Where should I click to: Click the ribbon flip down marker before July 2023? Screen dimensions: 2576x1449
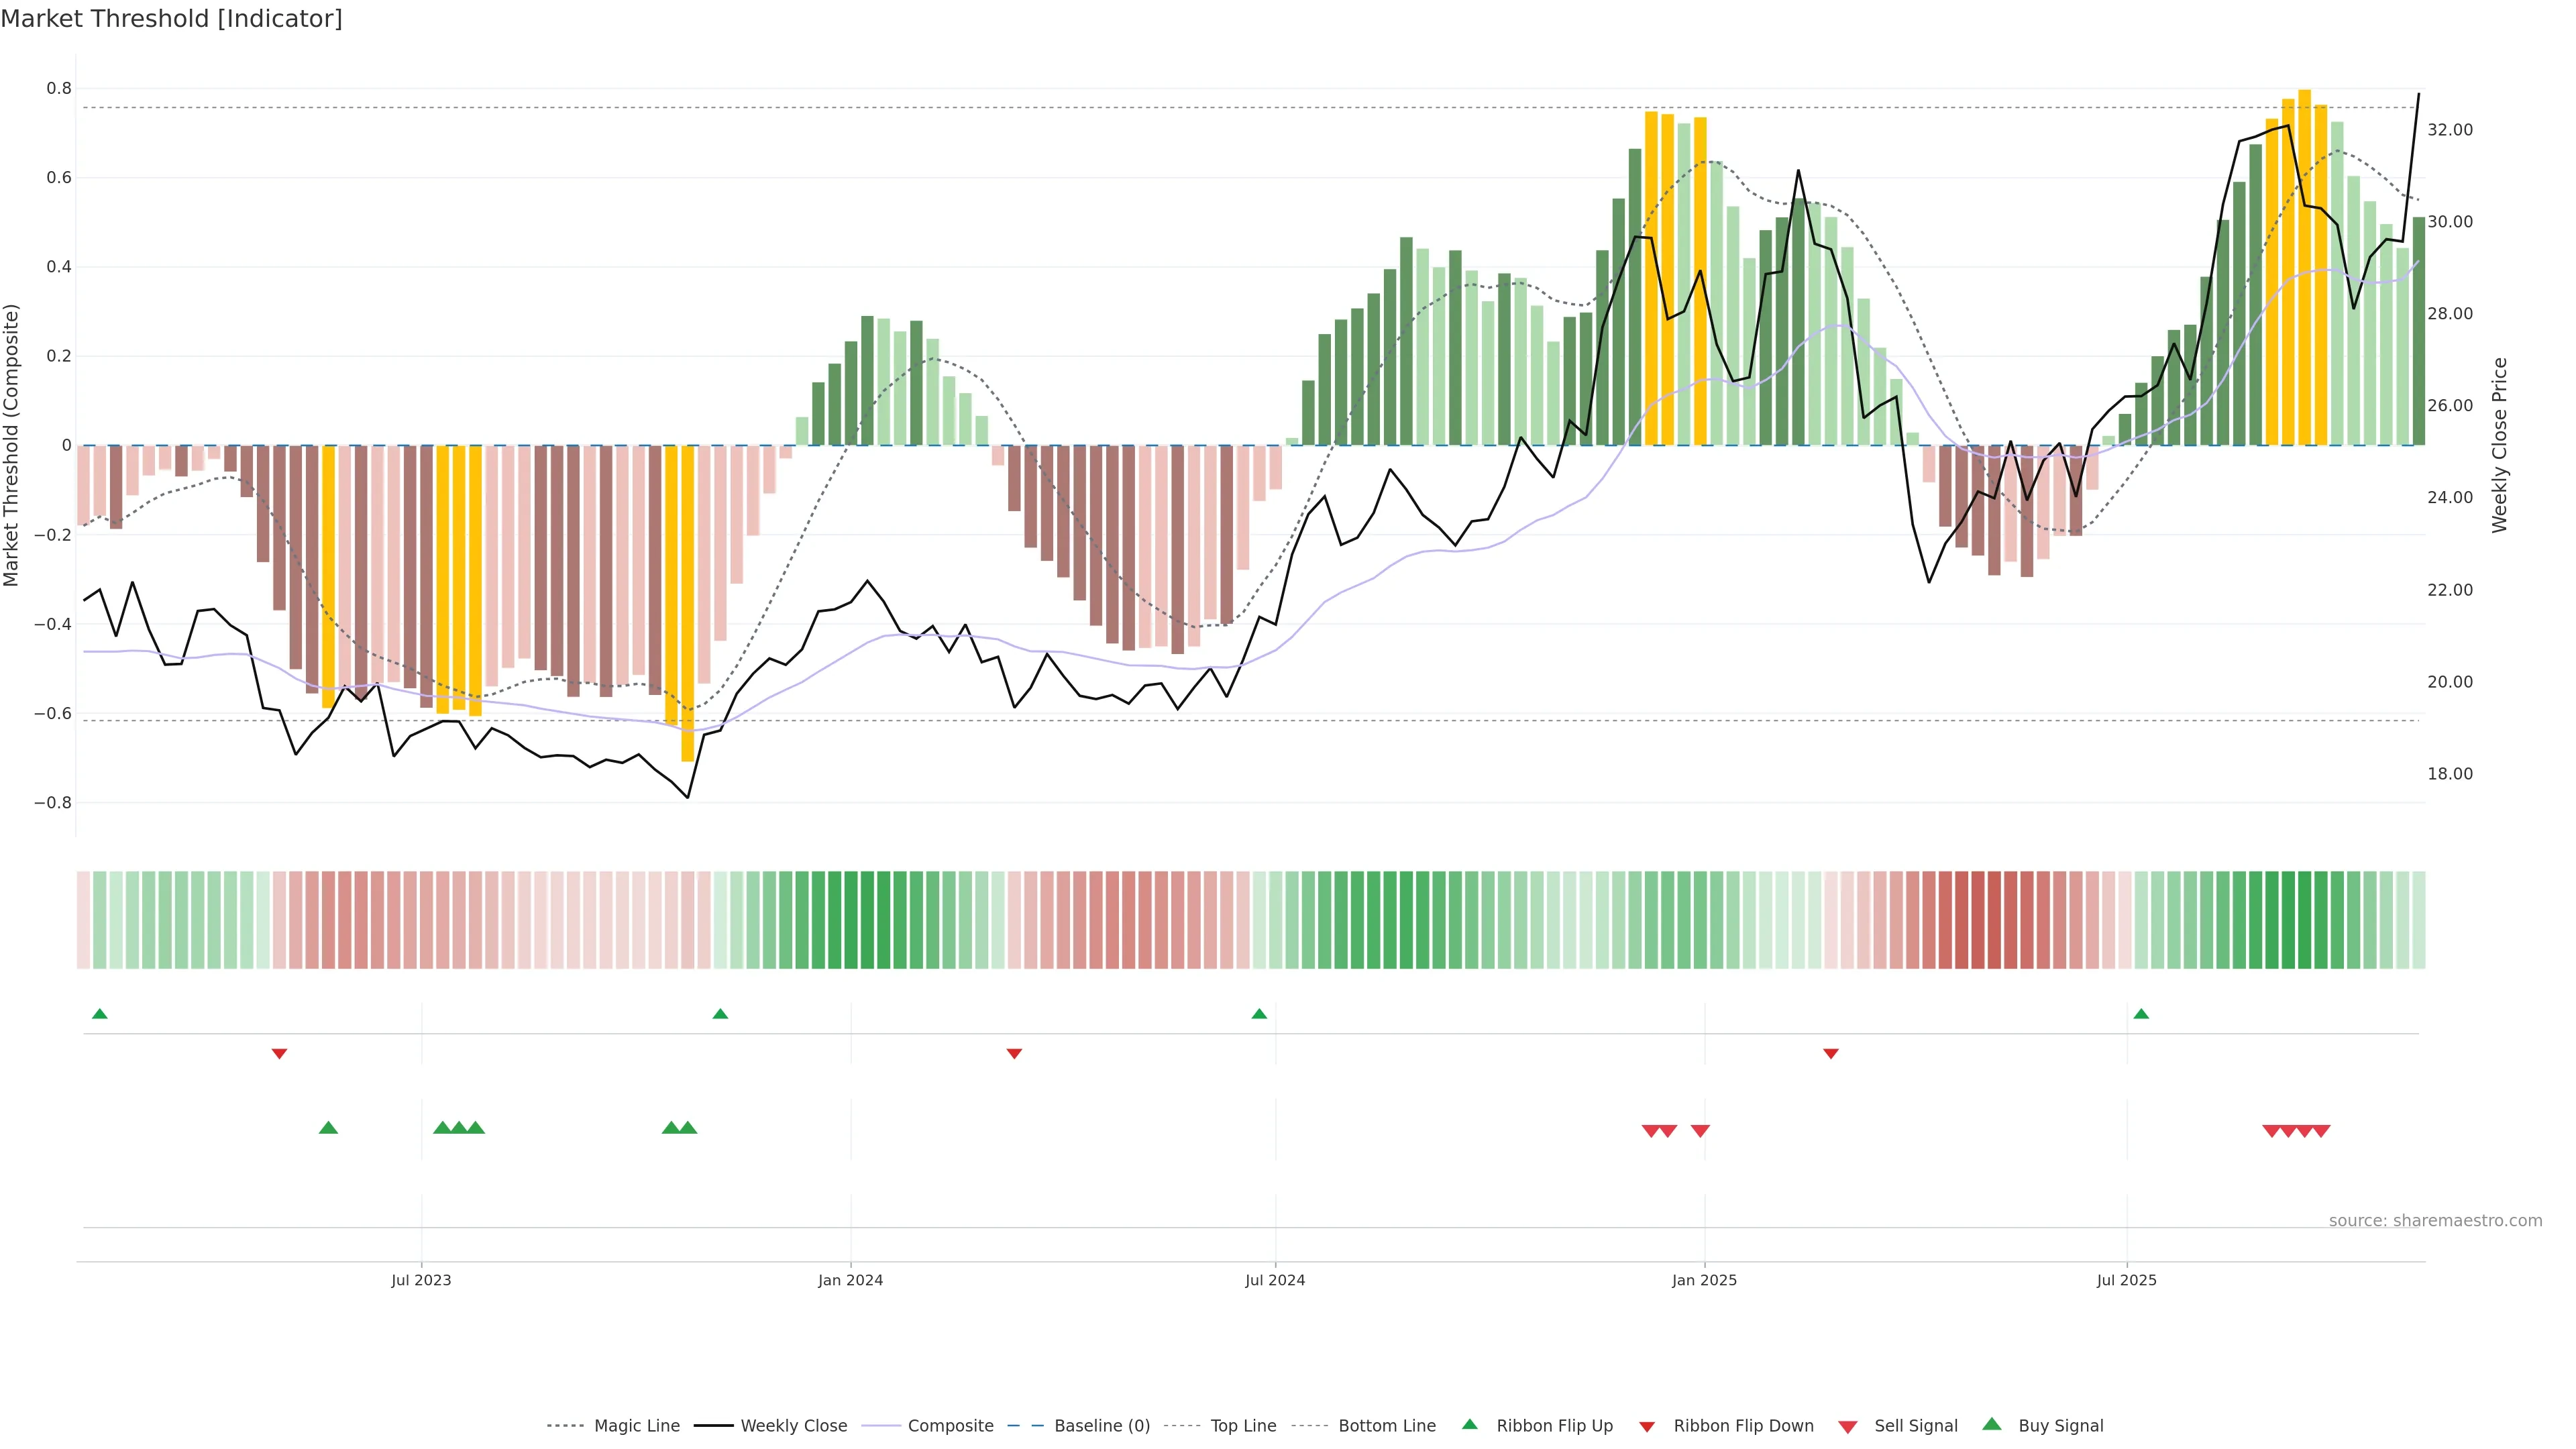click(280, 1053)
